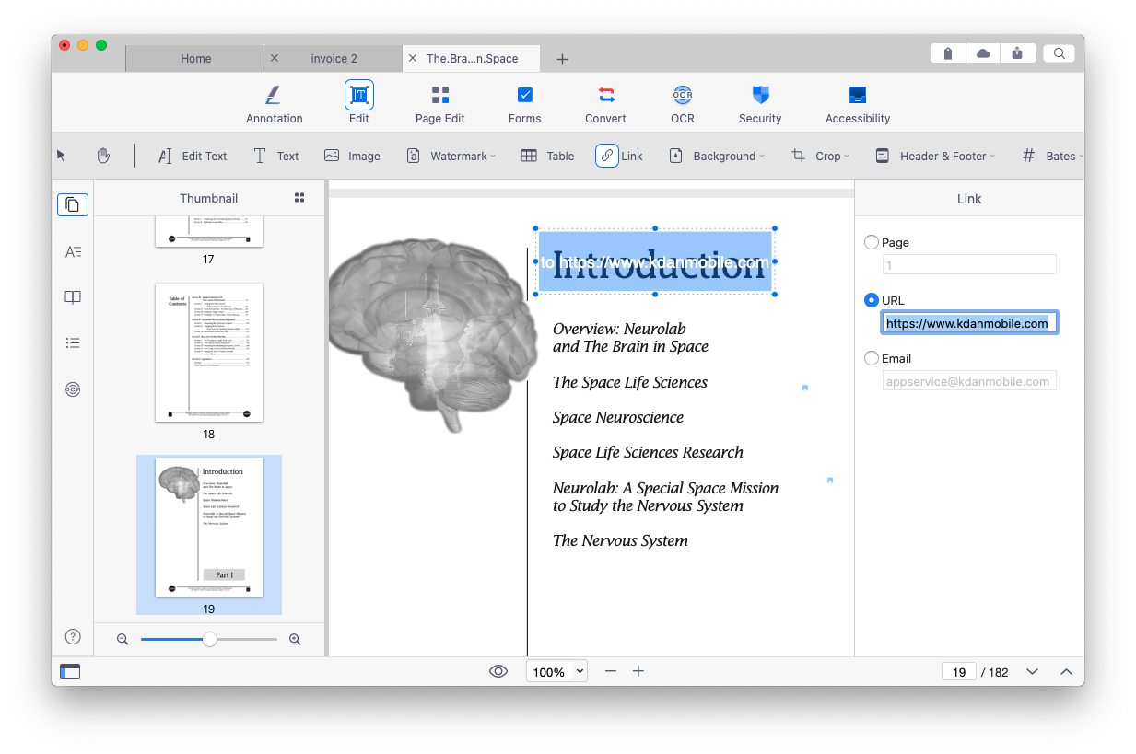
Task: Open the search magnifier button
Action: pos(1059,53)
